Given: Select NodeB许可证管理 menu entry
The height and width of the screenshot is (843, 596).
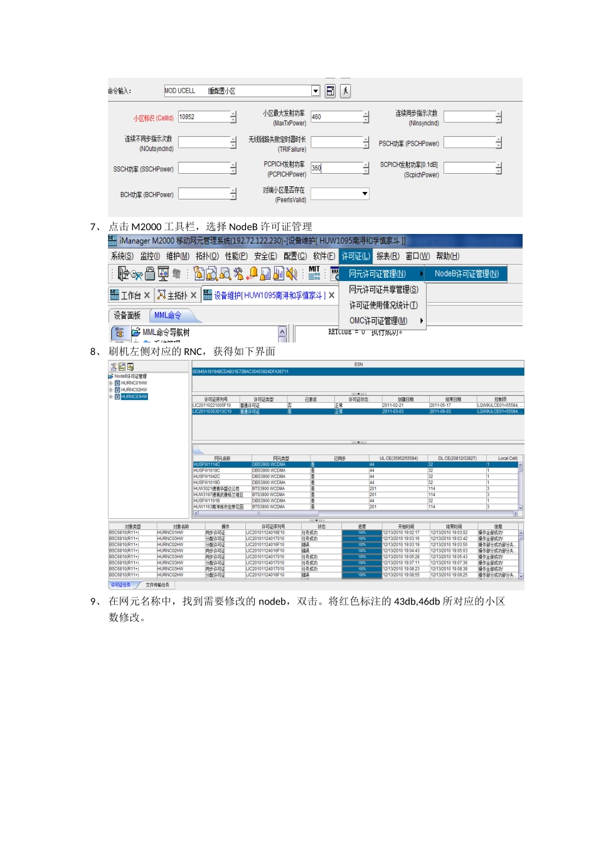Looking at the screenshot, I should (x=466, y=273).
